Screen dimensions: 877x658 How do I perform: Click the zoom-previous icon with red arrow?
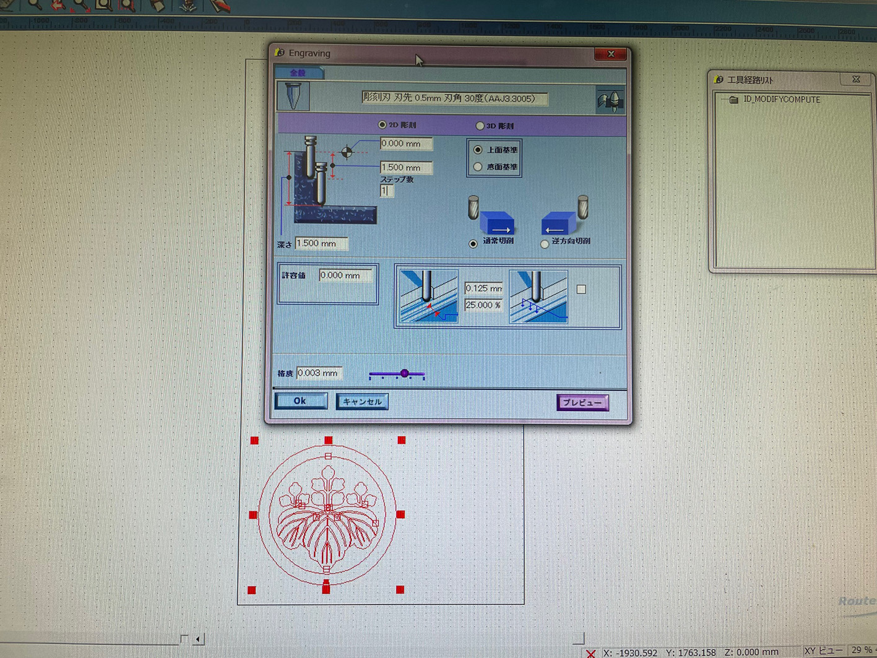click(58, 5)
